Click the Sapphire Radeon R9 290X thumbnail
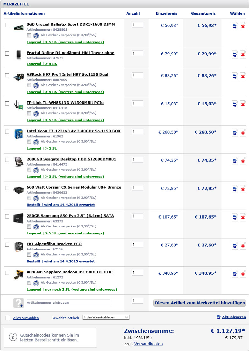 (x=18, y=275)
